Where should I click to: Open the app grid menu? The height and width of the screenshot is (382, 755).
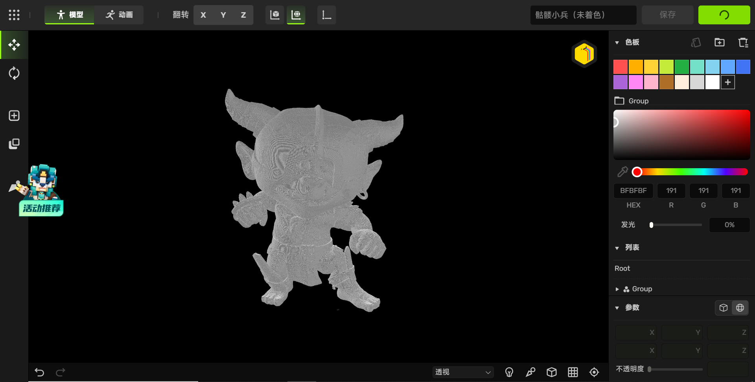(x=14, y=15)
